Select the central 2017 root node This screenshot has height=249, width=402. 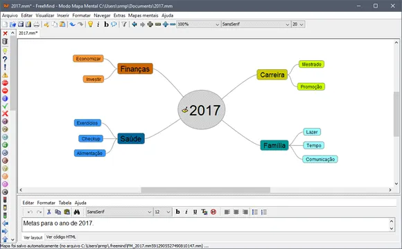coord(202,110)
